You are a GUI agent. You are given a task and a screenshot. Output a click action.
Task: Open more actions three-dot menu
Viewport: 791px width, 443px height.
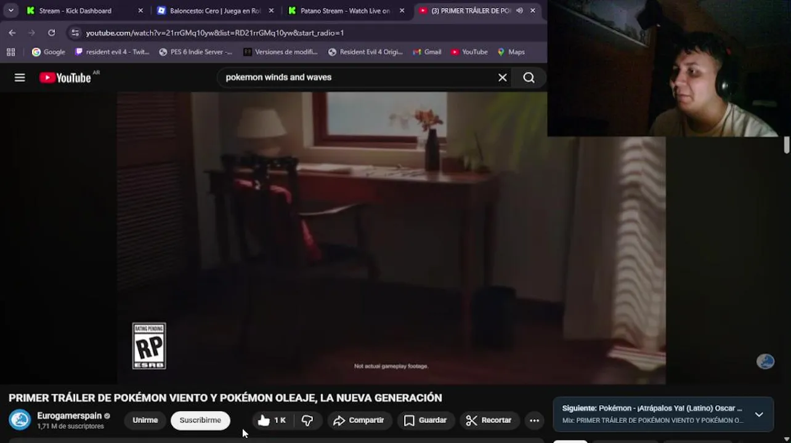click(535, 420)
